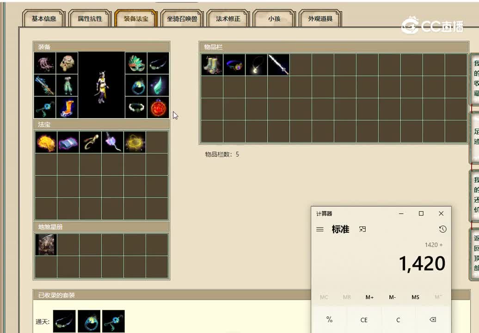Screen dimensions: 479x333
Task: Click the calculator C clear button
Action: coord(398,320)
